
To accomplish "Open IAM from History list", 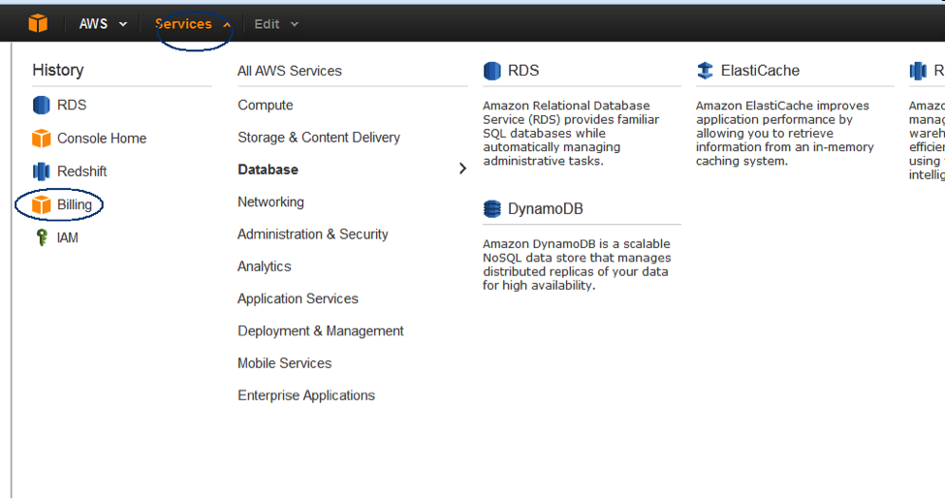I will click(x=68, y=237).
